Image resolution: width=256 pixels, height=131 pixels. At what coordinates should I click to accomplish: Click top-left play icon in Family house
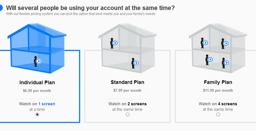(x=205, y=43)
